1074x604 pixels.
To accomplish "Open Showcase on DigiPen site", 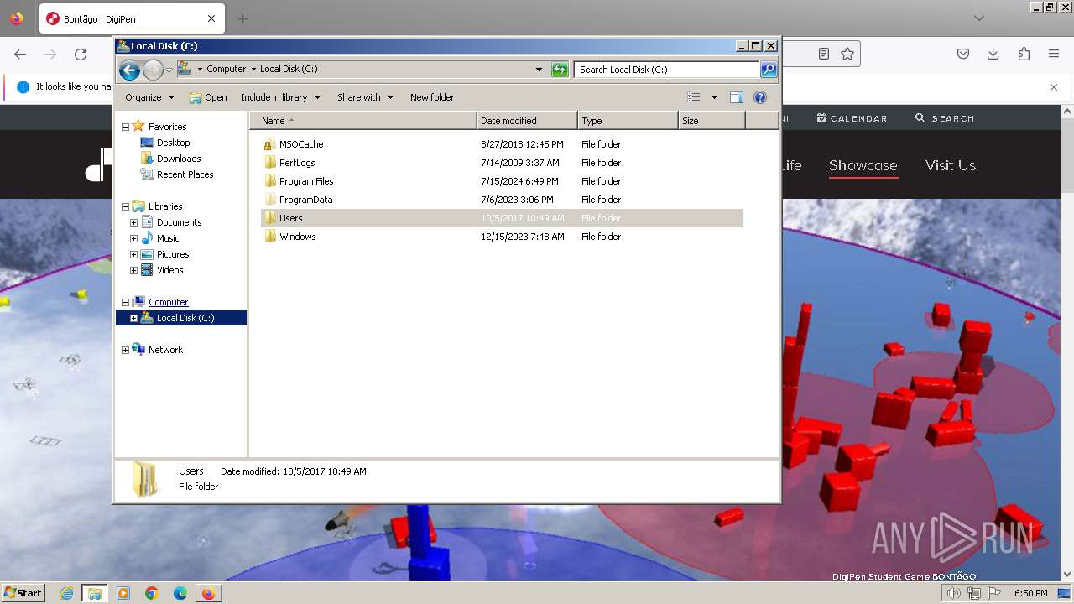I will [863, 165].
